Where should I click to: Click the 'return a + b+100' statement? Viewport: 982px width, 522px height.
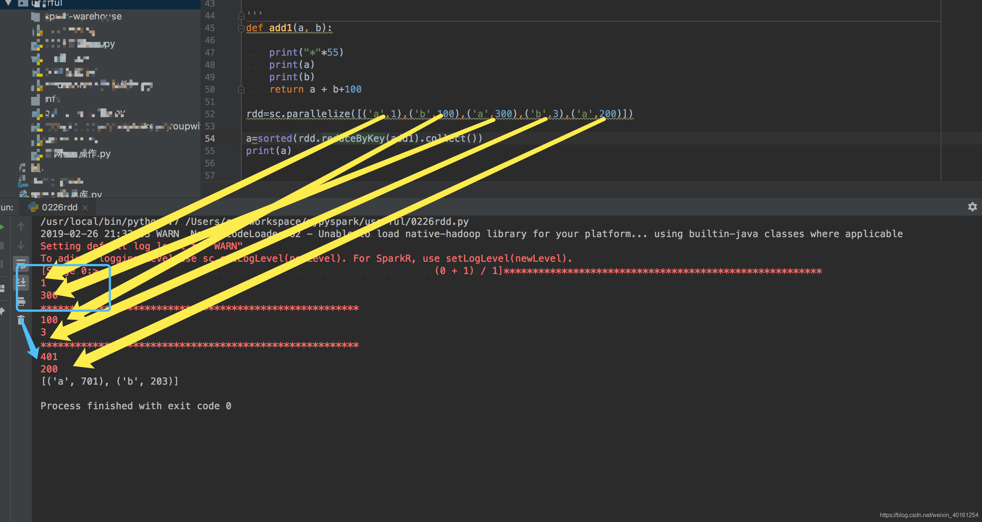(x=315, y=89)
